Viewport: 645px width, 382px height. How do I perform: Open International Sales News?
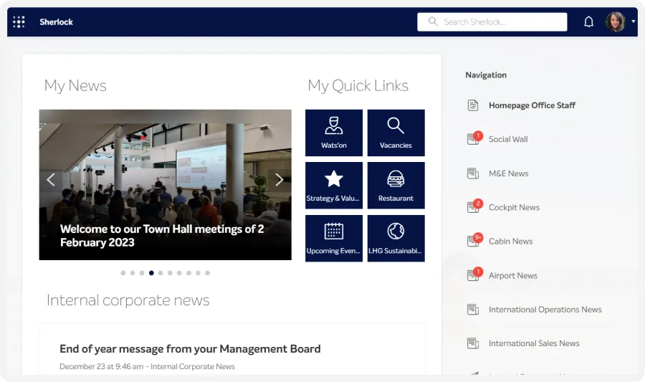[534, 343]
